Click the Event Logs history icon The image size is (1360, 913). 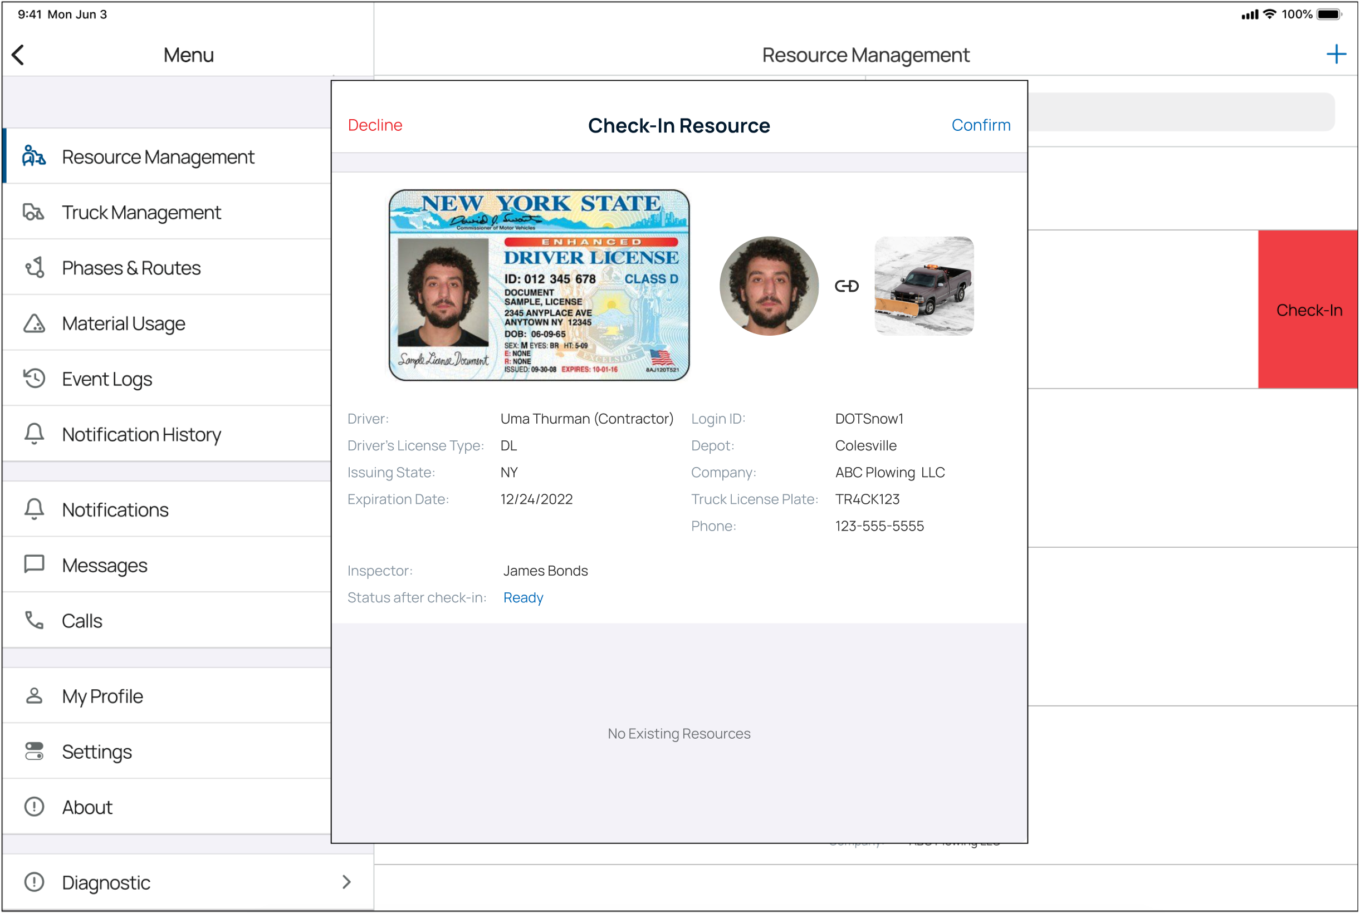pos(34,379)
